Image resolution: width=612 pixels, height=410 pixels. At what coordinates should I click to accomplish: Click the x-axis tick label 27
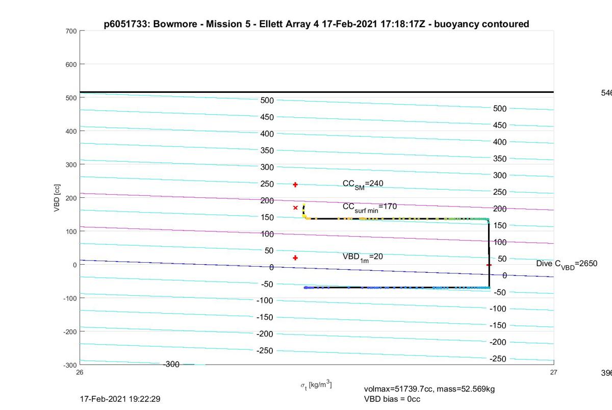[554, 372]
